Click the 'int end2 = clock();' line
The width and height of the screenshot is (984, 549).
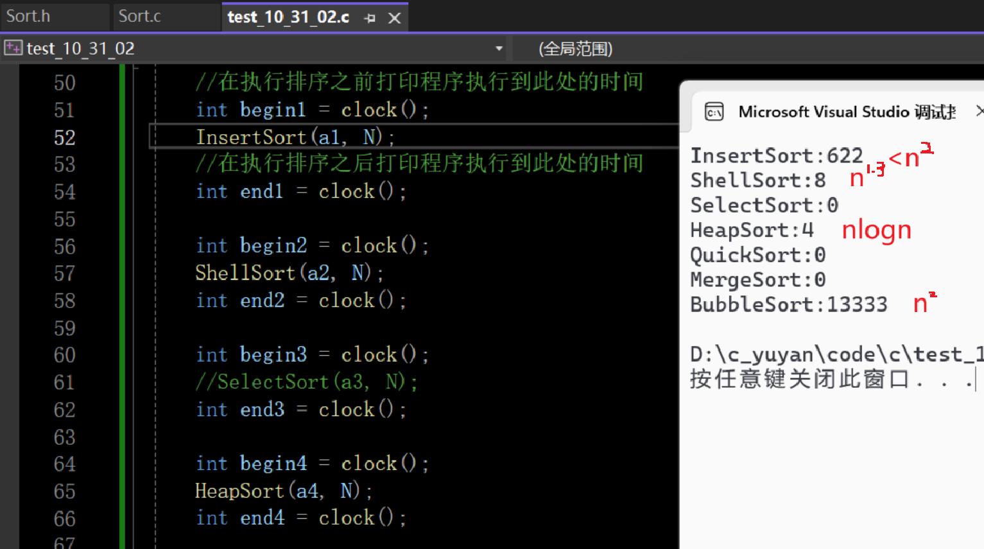tap(301, 301)
